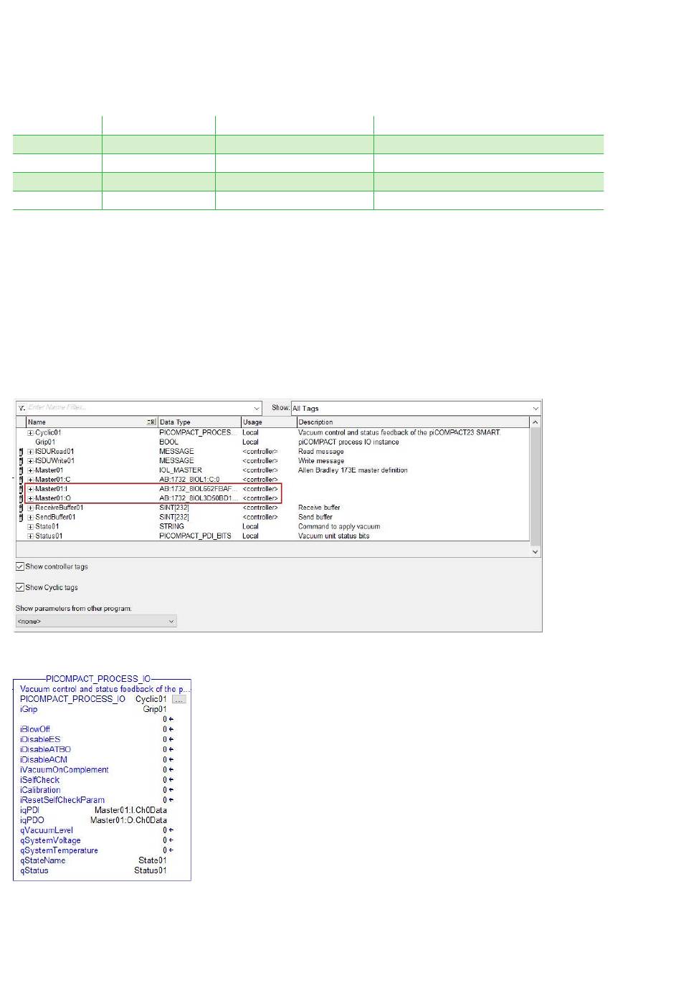The image size is (681, 988).
Task: Click the qSystemTemperature parameter label
Action: (59, 850)
